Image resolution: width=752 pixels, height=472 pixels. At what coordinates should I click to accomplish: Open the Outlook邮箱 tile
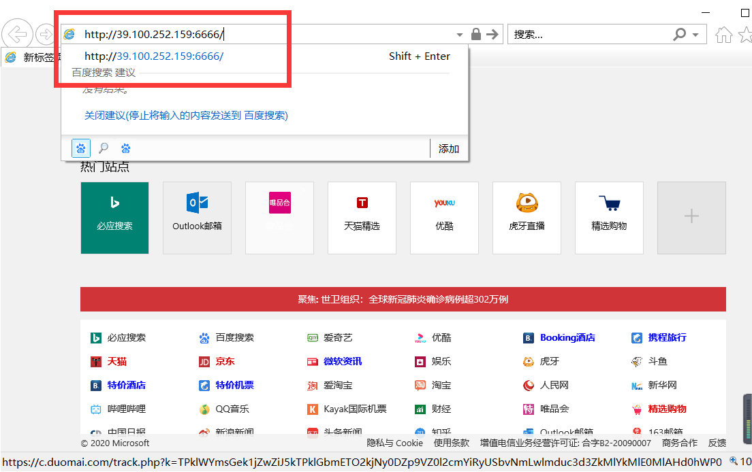tap(197, 218)
